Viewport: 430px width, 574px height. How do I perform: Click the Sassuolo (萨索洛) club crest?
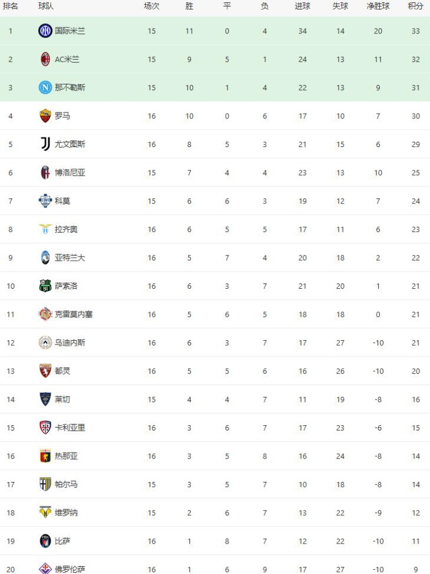pos(45,286)
